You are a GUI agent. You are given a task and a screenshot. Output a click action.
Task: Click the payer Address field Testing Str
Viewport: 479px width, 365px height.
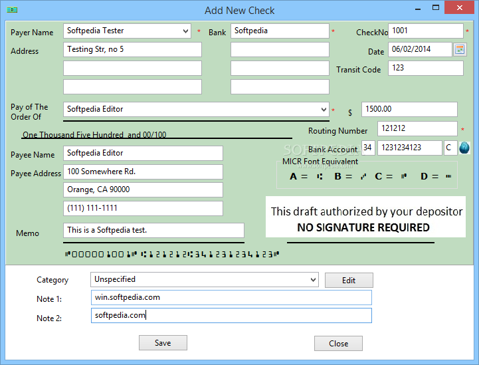point(132,49)
